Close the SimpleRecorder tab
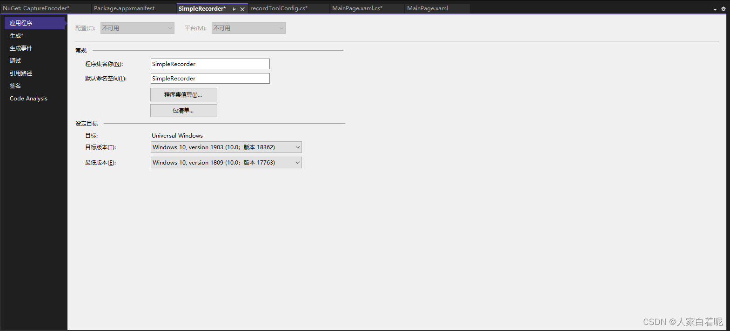The height and width of the screenshot is (331, 730). pos(242,9)
